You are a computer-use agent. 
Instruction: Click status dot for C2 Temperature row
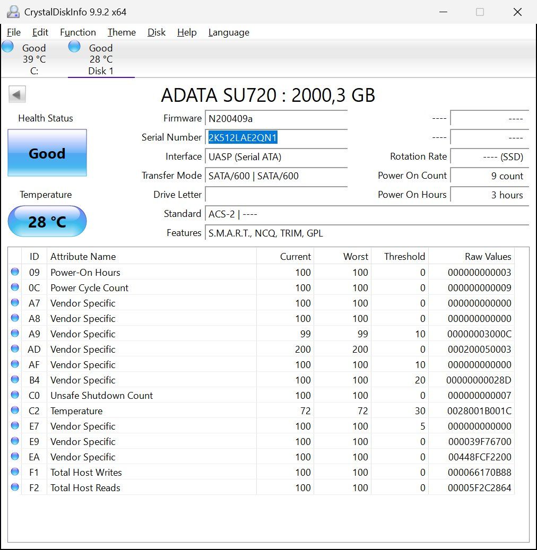point(15,411)
